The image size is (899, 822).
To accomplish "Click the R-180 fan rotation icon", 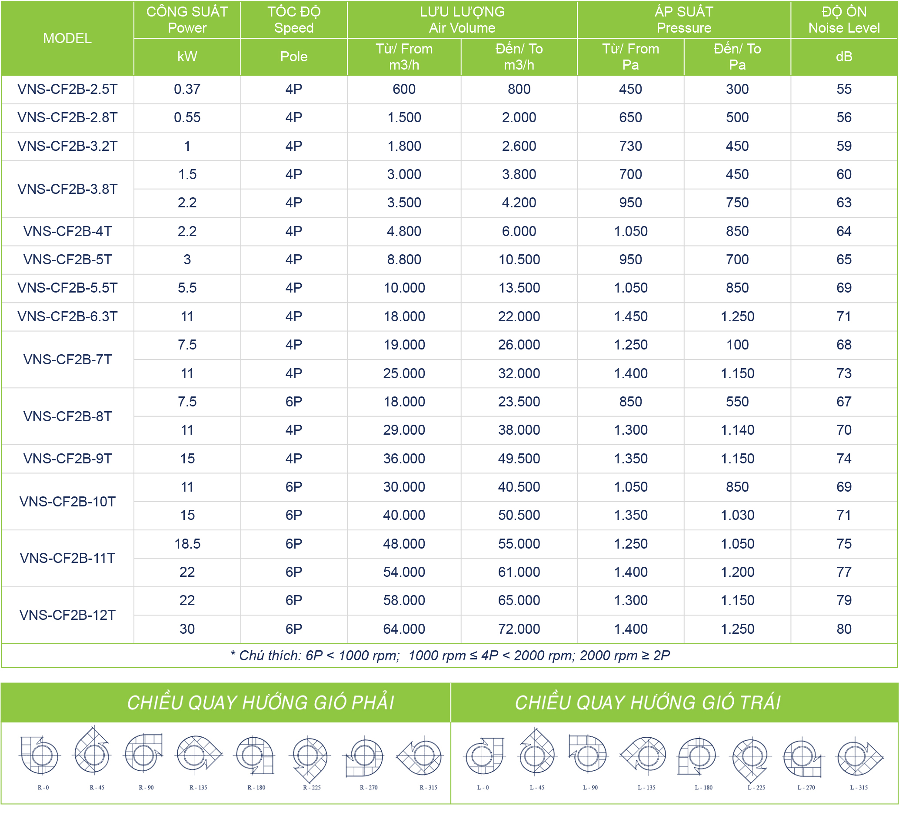I will pos(255,755).
